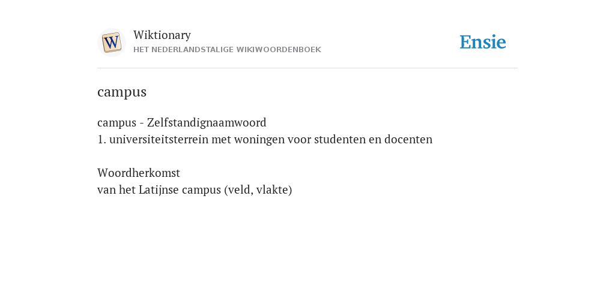Viewport: 615px width, 307px height.
Task: Click the word 'Zelfstandignaamwoord'
Action: pyautogui.click(x=207, y=122)
